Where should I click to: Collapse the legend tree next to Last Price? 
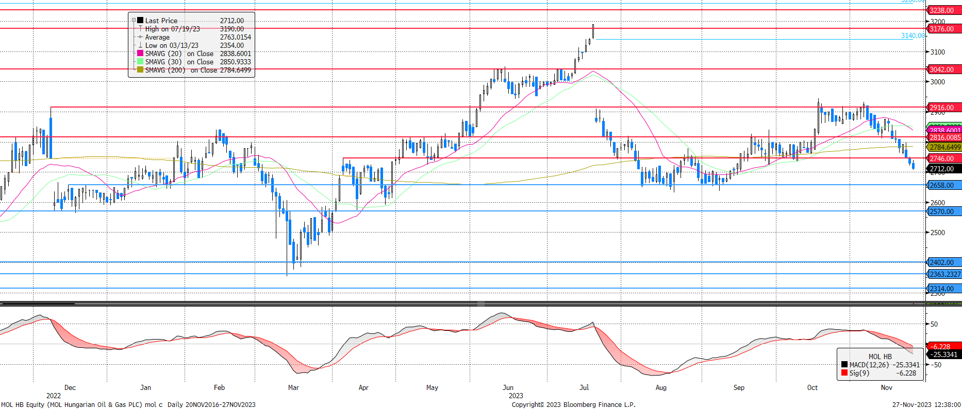click(134, 21)
